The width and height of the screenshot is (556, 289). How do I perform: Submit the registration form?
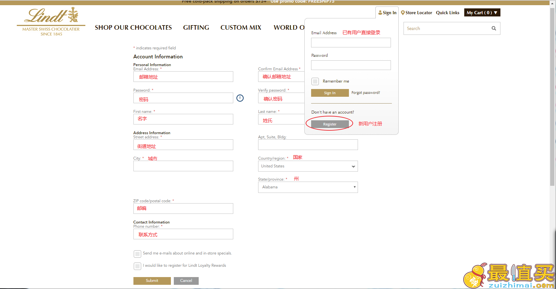(x=152, y=281)
